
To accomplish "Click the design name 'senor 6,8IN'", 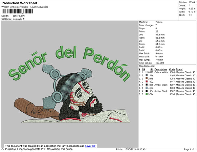I will (x=19, y=16).
